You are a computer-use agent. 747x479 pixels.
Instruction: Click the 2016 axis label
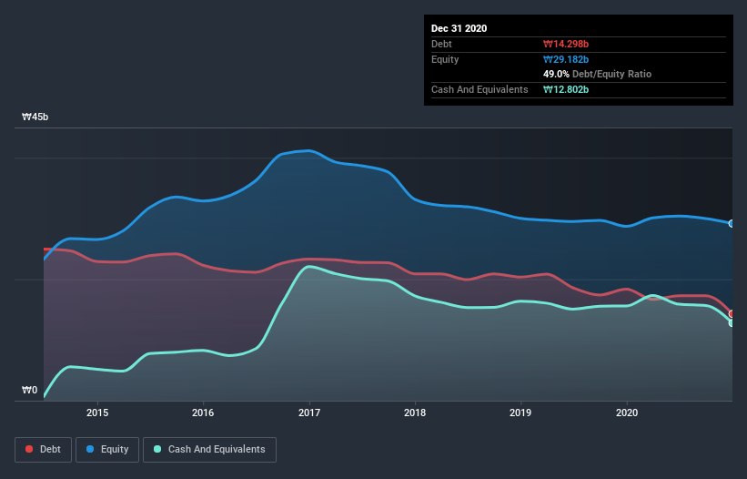[203, 413]
